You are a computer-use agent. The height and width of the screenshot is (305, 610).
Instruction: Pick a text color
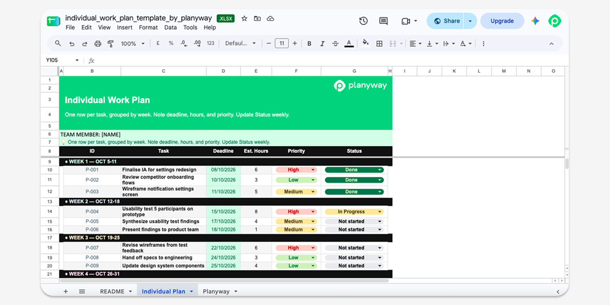(349, 44)
